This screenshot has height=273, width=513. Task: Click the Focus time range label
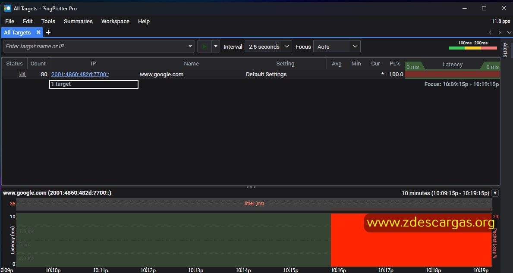(461, 84)
